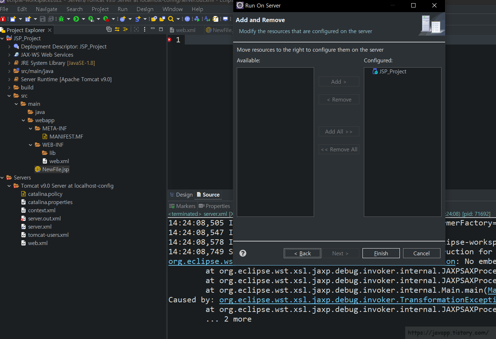Click the Finish button

(381, 253)
